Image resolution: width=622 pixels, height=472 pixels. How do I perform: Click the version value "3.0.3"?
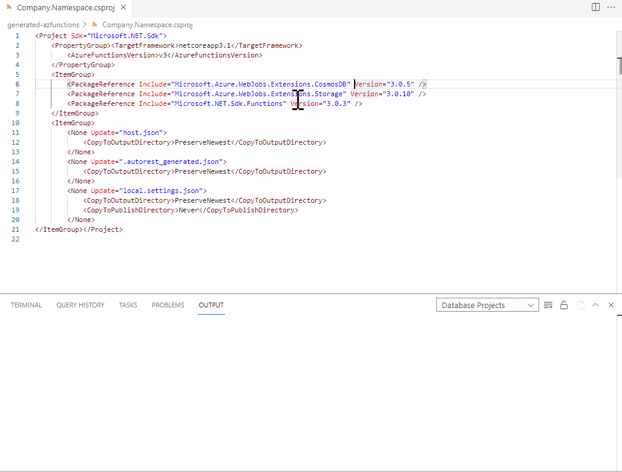click(x=336, y=103)
